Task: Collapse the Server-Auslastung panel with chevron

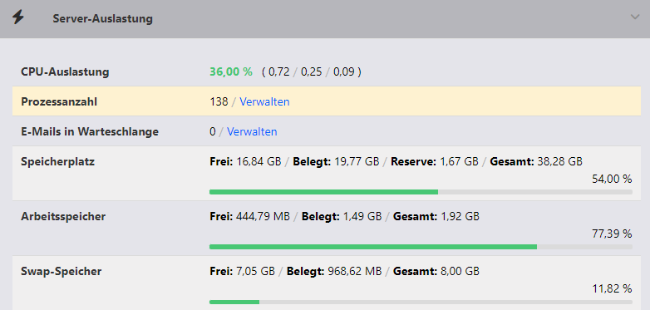Action: coord(635,17)
